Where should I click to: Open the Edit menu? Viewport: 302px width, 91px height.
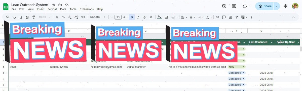[x=22, y=9]
